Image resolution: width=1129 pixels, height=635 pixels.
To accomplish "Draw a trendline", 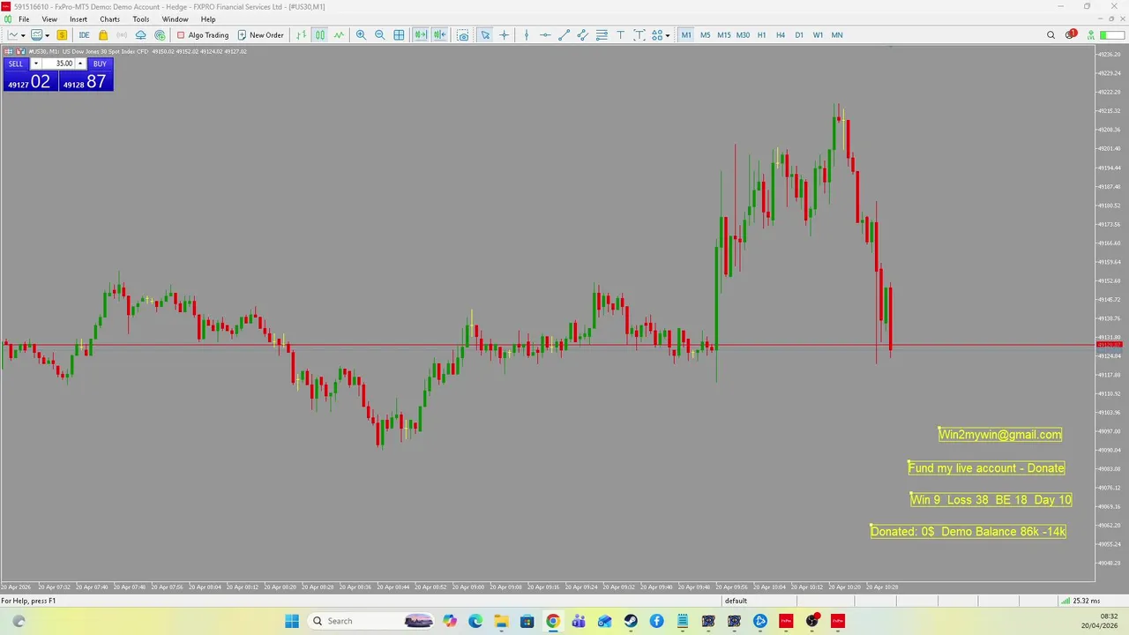I will pyautogui.click(x=564, y=35).
